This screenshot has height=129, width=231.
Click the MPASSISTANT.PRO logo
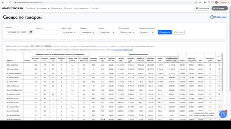(12, 8)
